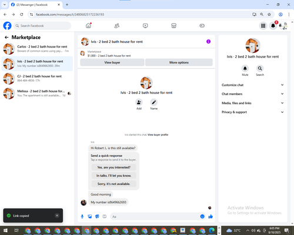Choose a sticker icon in composer
This screenshot has width=294, height=235.
click(x=97, y=216)
